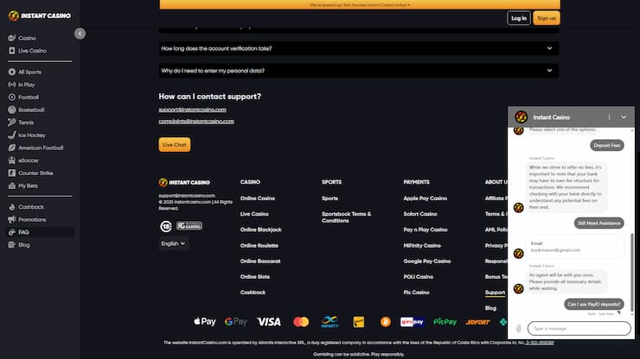Image resolution: width=640 pixels, height=359 pixels.
Task: Choose Tennis in the sidebar
Action: [x=26, y=123]
